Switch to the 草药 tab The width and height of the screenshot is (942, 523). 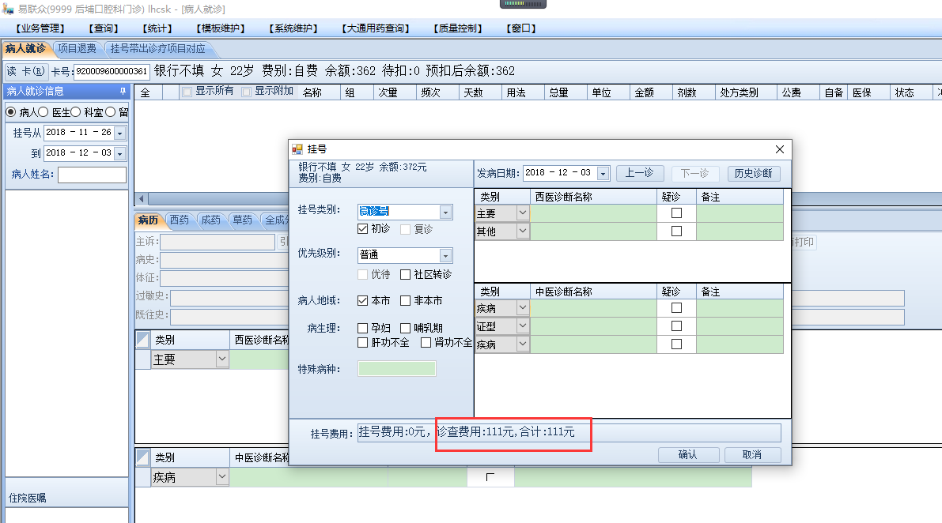pyautogui.click(x=243, y=220)
